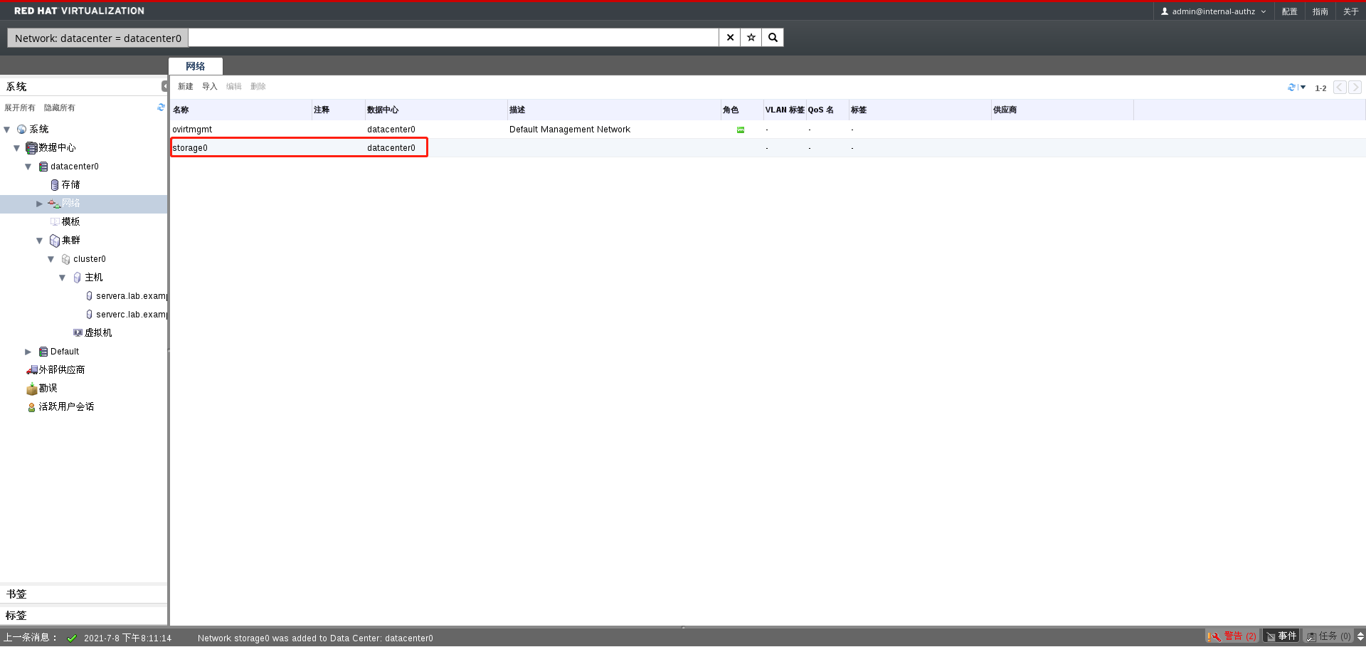Open the 配置 menu in the top bar
1366x647 pixels.
[x=1288, y=11]
